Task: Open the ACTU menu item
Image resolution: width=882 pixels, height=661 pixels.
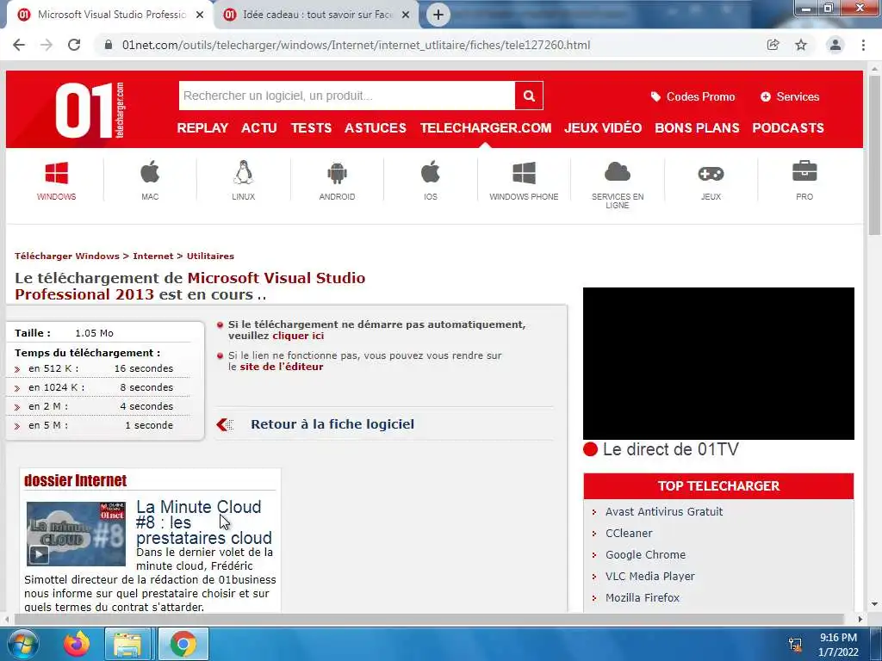Action: point(259,128)
